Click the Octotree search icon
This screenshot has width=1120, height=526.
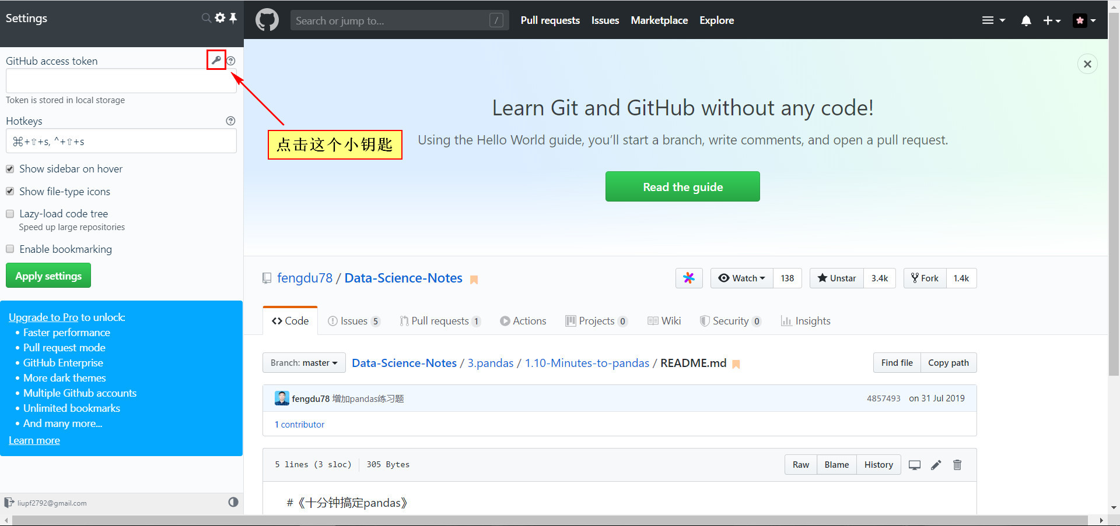point(206,18)
